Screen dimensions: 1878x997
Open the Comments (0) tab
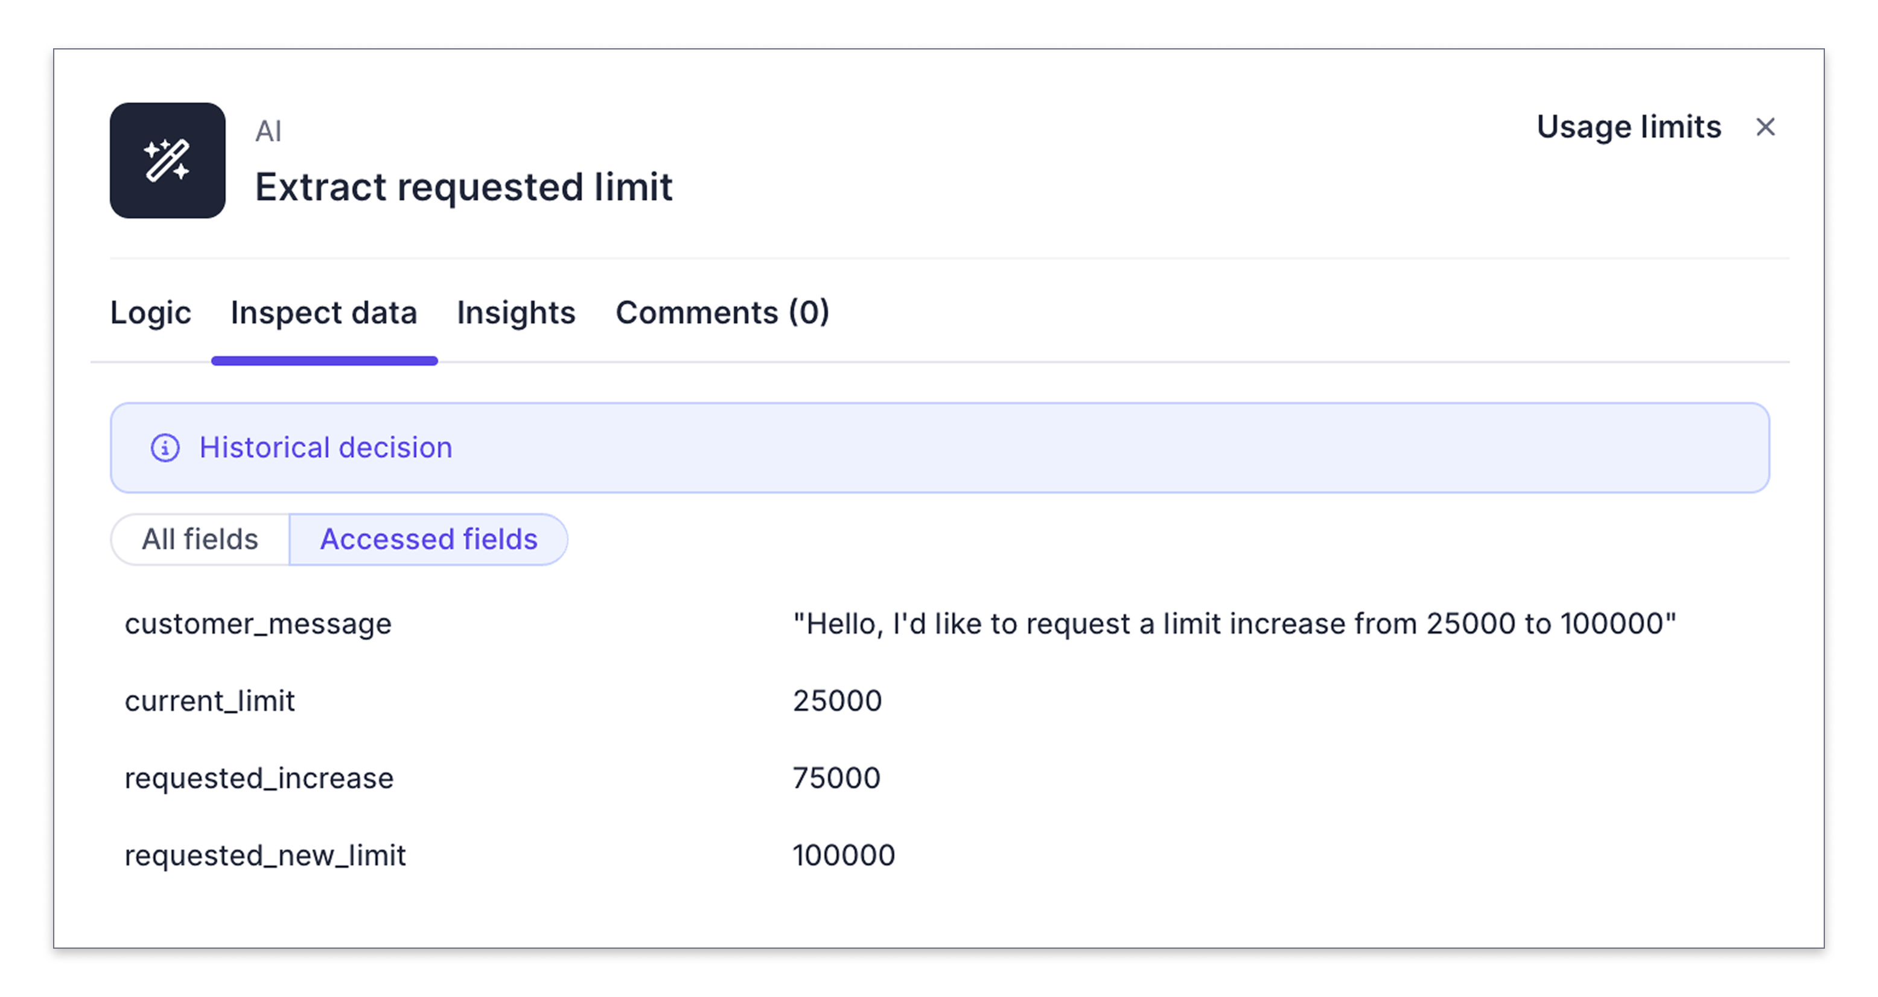tap(722, 313)
